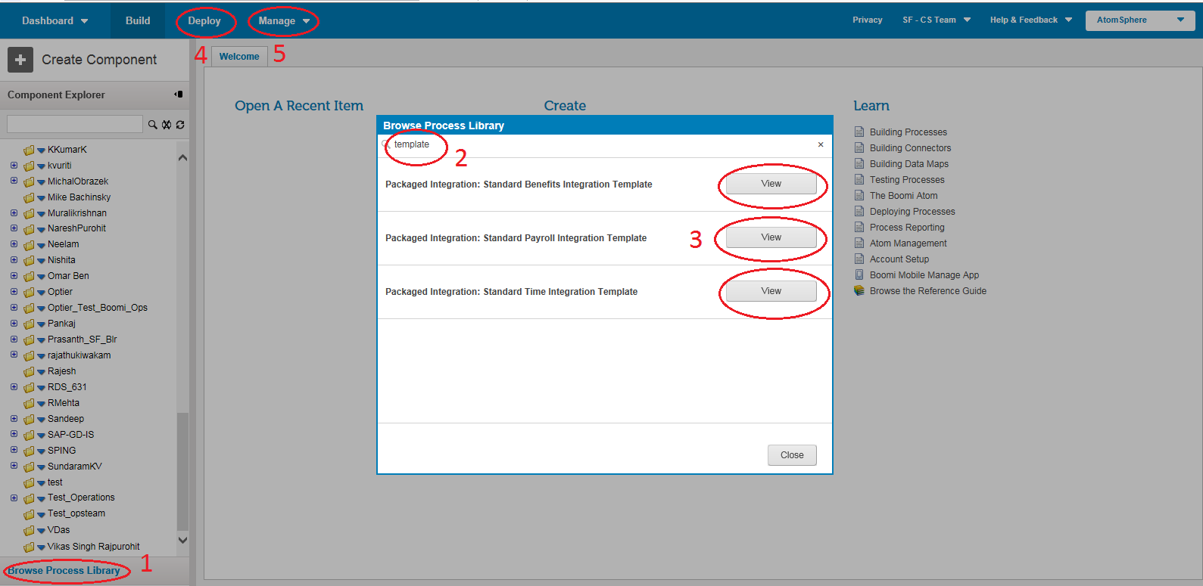Click the plus icon beside Create Component

pos(20,60)
